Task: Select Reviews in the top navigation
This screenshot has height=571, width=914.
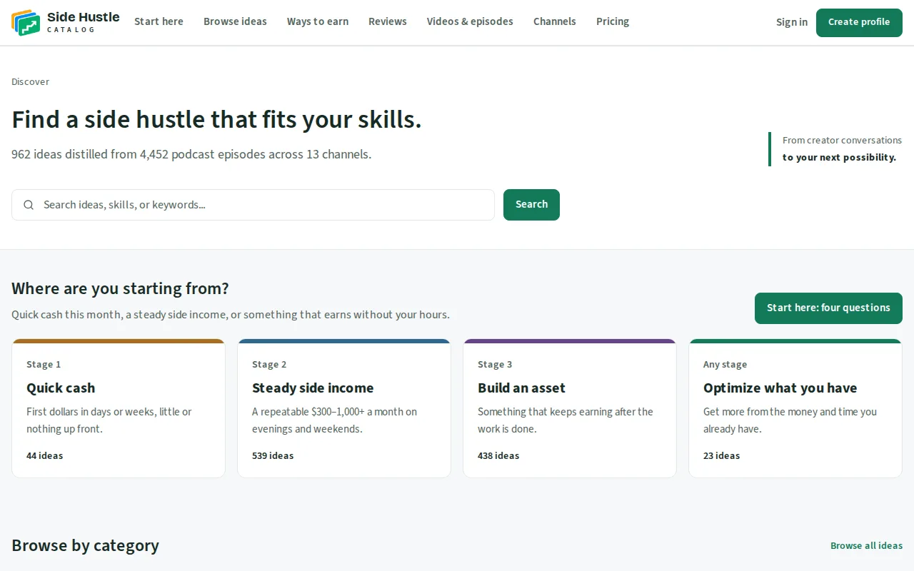Action: pyautogui.click(x=388, y=21)
